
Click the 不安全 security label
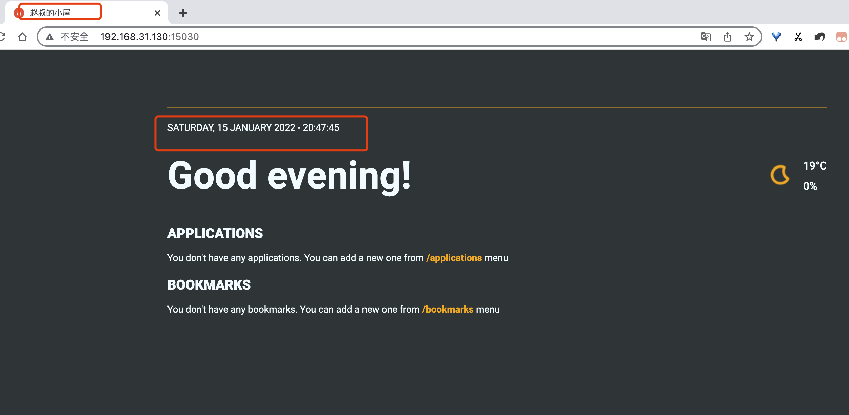tap(74, 37)
